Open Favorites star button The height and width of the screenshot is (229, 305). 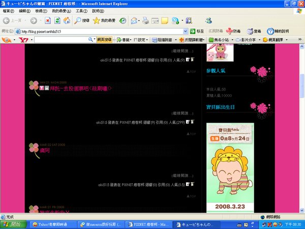[104, 20]
